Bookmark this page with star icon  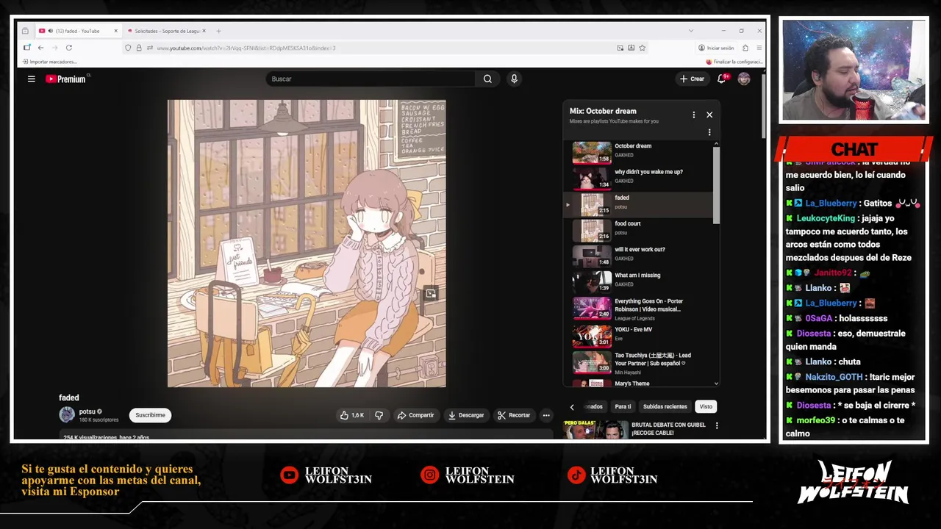click(642, 48)
